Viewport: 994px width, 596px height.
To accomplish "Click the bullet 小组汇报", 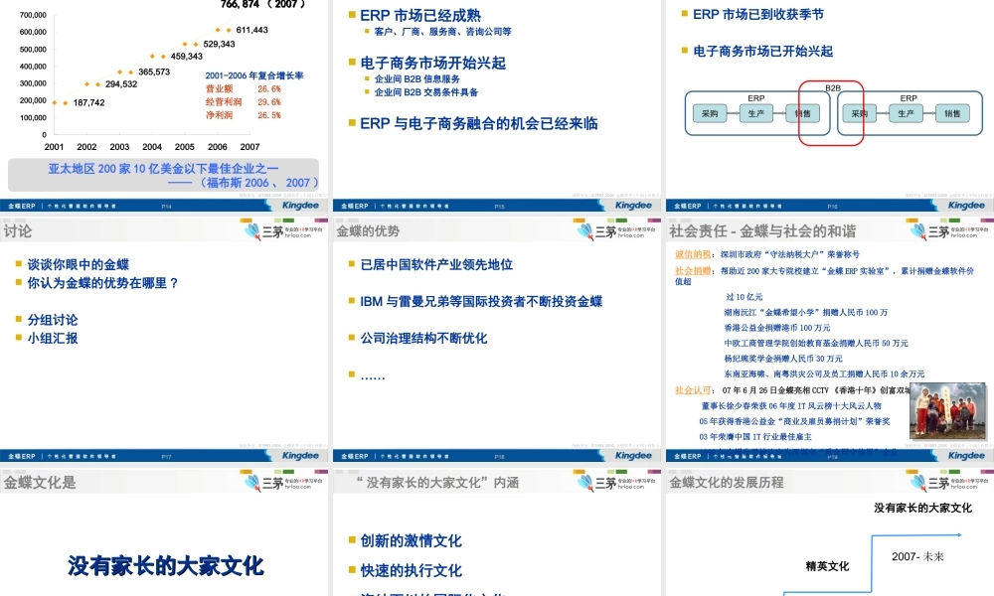I will click(x=53, y=338).
